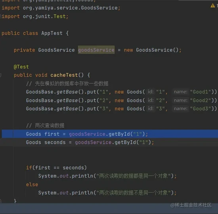Click the string 两次读取的数据不是同一个对象
Image resolution: width=218 pixels, height=214 pixels.
(x=134, y=193)
